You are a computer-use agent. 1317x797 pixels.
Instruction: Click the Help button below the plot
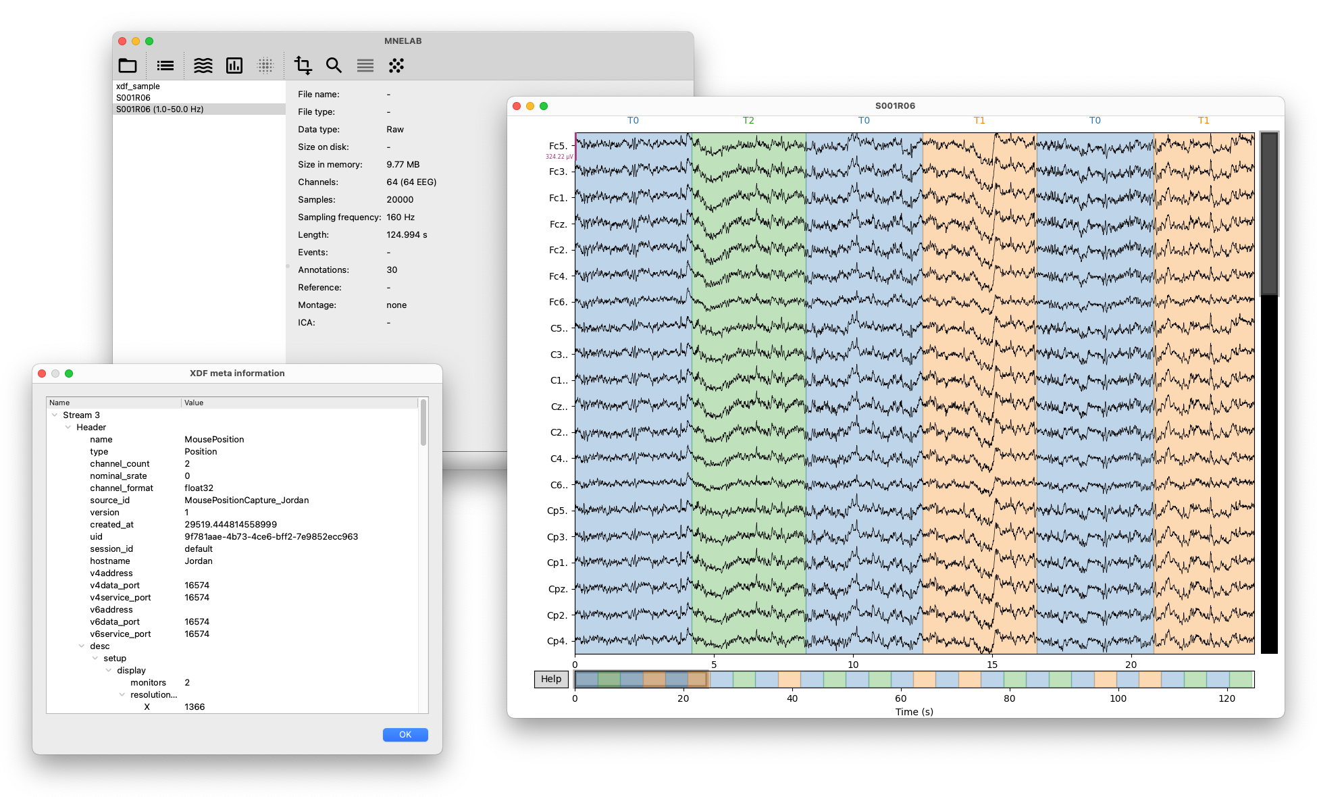550,679
